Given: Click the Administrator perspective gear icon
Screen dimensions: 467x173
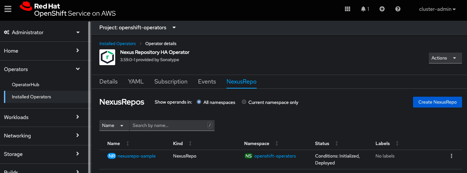Looking at the screenshot, I should [x=7, y=33].
